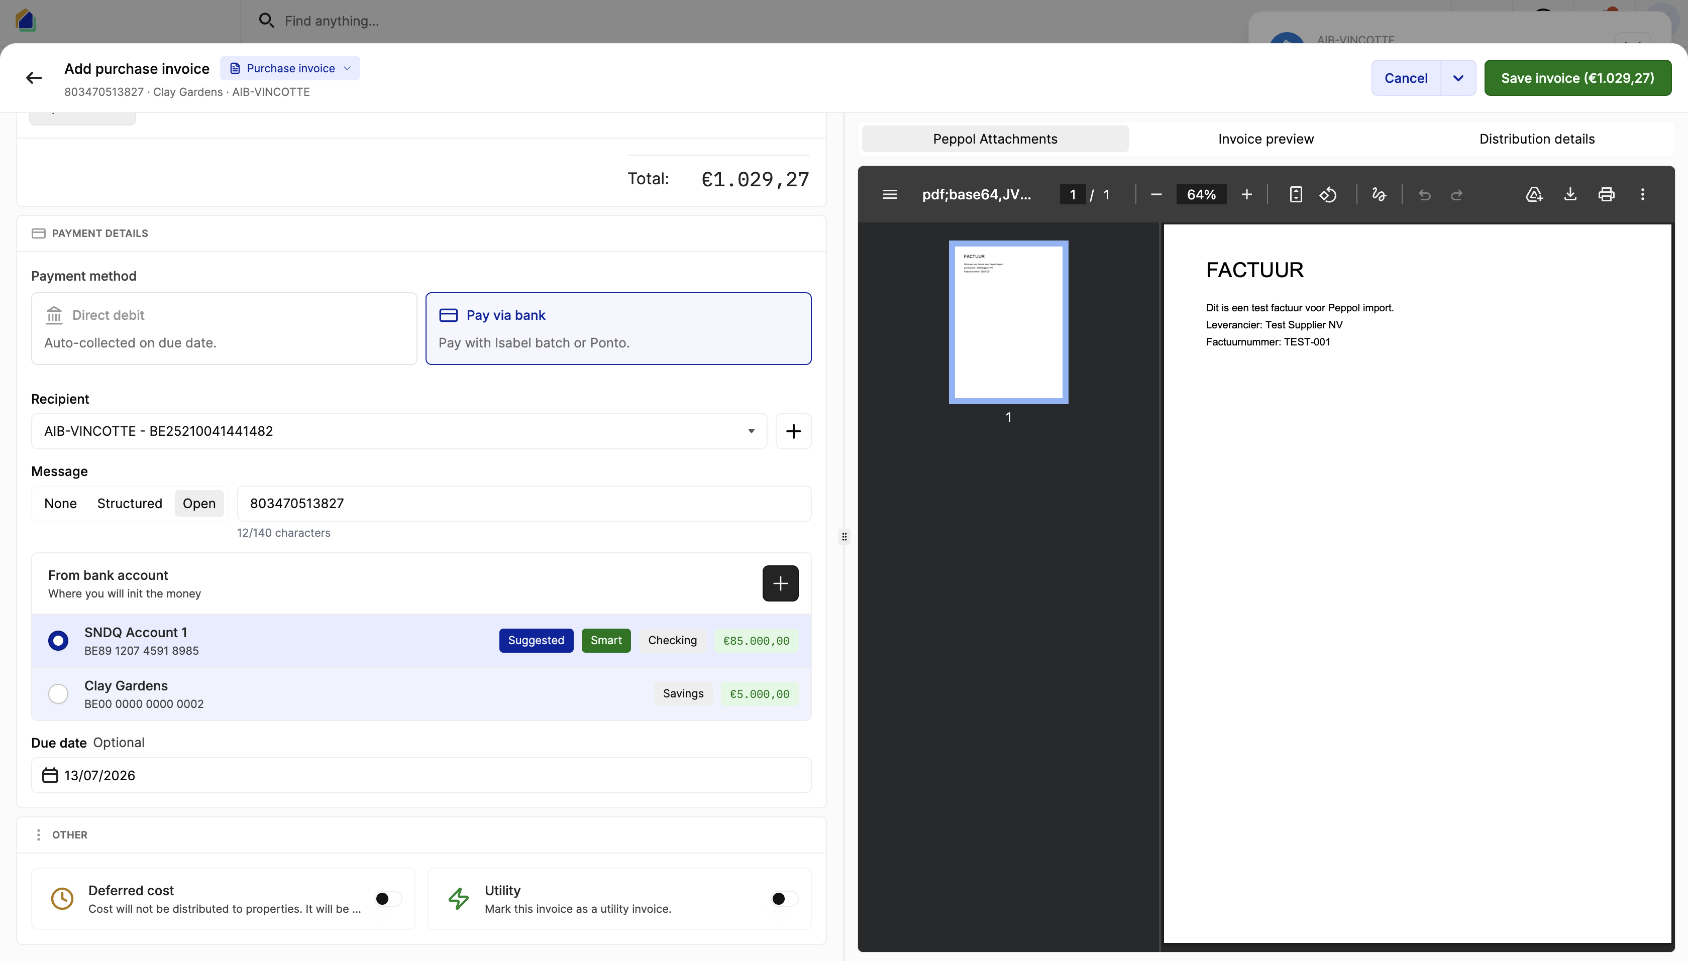1688x961 pixels.
Task: Click the Total €1.029,27 amount
Action: (x=755, y=180)
